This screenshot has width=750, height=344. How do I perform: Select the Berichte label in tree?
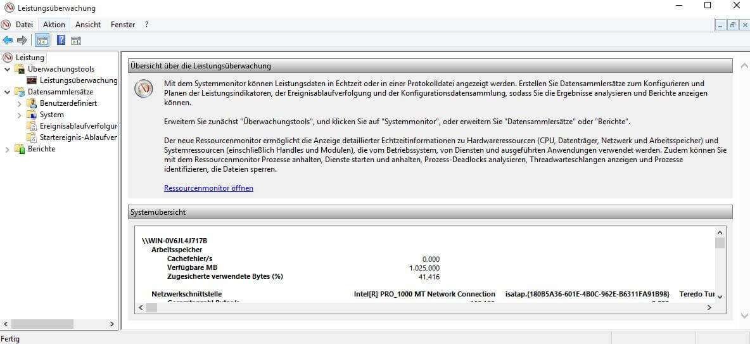42,149
